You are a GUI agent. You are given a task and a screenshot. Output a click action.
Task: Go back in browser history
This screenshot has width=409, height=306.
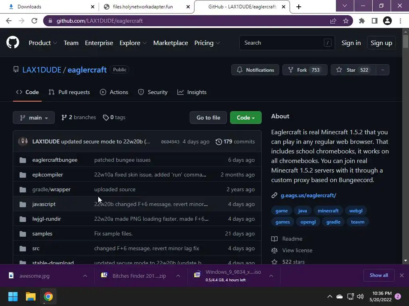click(x=9, y=21)
